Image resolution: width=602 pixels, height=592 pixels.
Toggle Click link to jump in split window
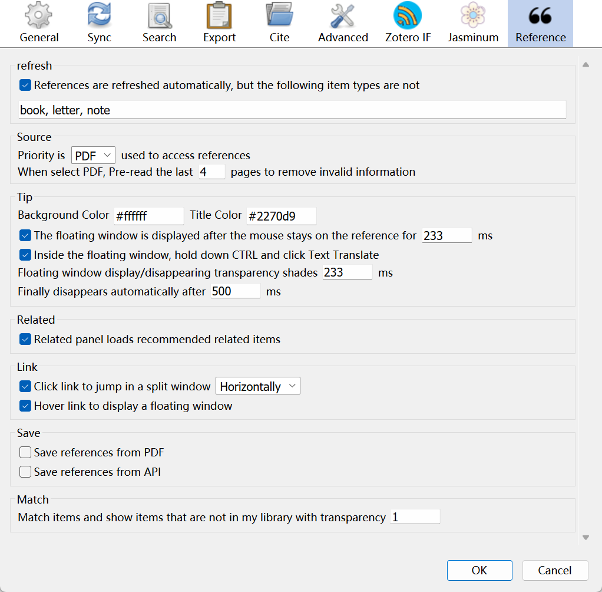click(x=25, y=386)
